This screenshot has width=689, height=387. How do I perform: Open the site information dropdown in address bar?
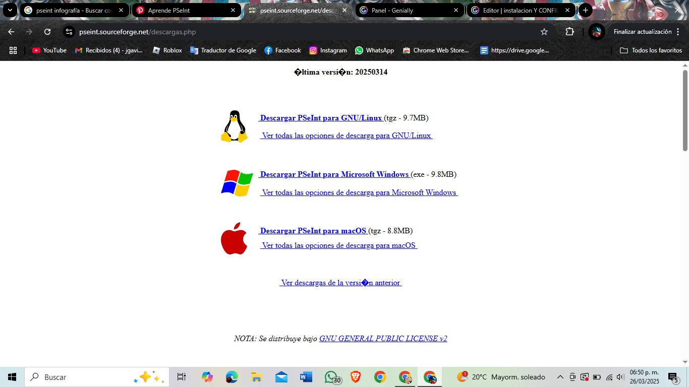[x=68, y=31]
